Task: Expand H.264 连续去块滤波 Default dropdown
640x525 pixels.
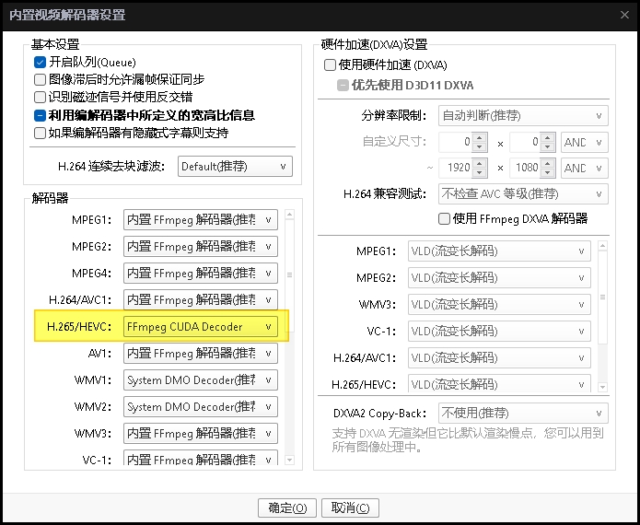Action: tap(234, 167)
